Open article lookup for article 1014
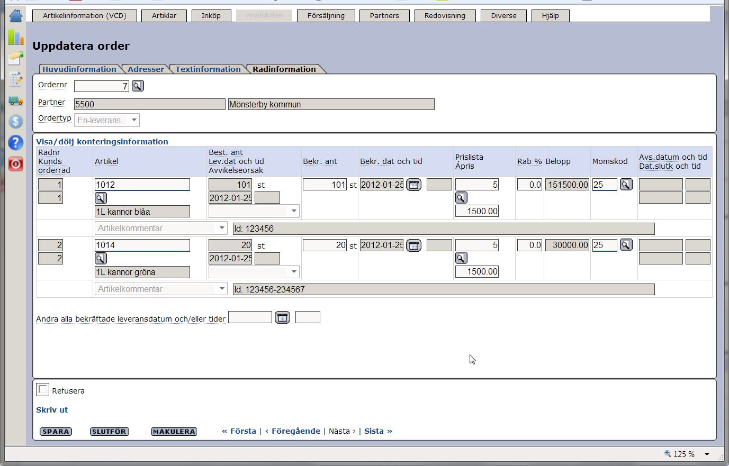This screenshot has width=729, height=466. click(101, 258)
